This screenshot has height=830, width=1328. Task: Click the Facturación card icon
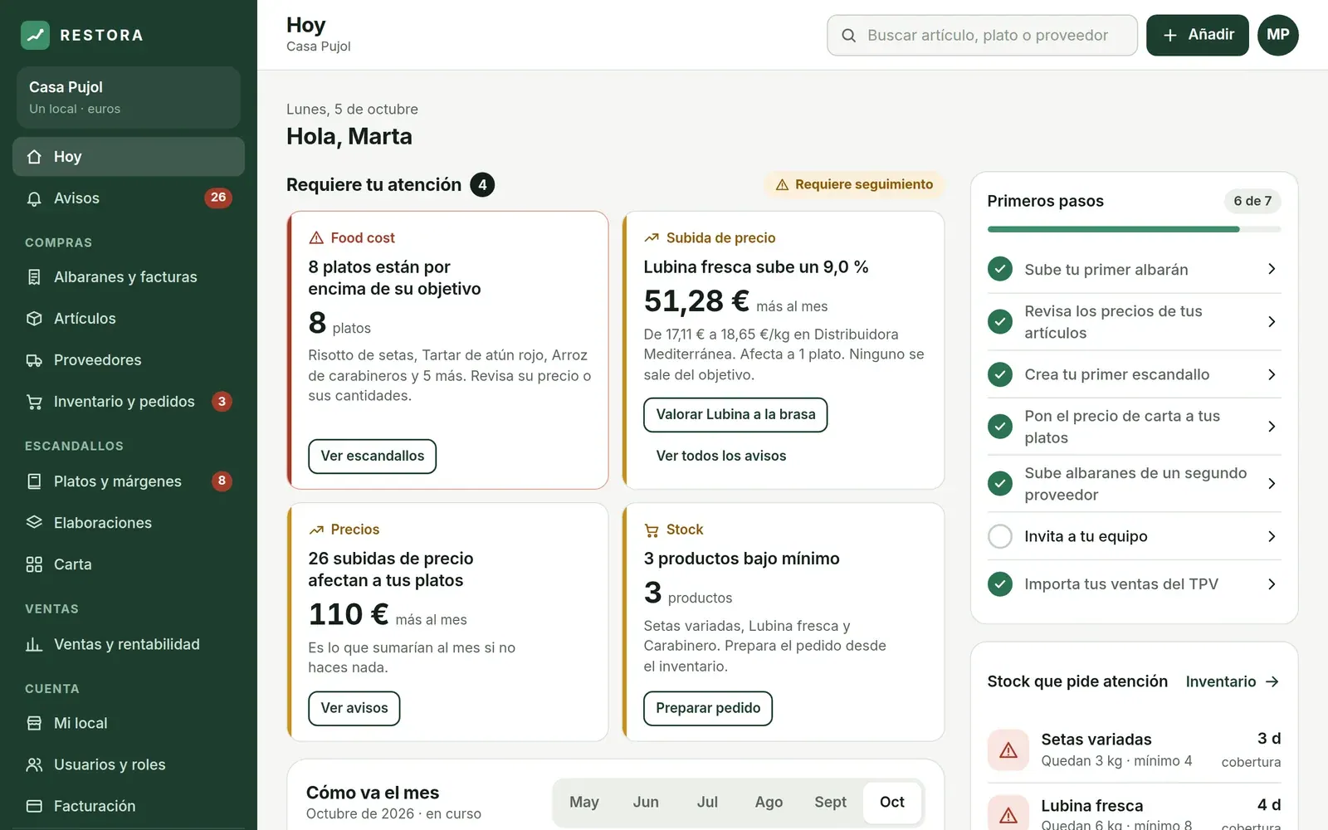click(x=34, y=806)
